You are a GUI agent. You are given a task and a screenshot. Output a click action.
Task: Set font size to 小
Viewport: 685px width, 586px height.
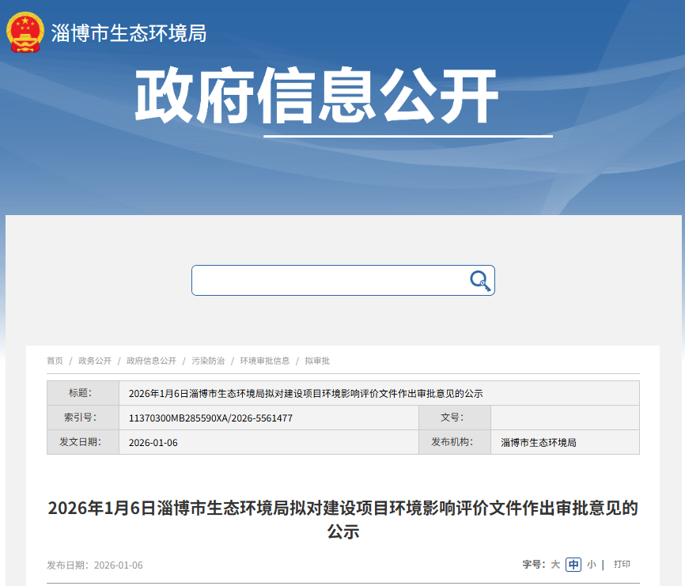point(591,565)
